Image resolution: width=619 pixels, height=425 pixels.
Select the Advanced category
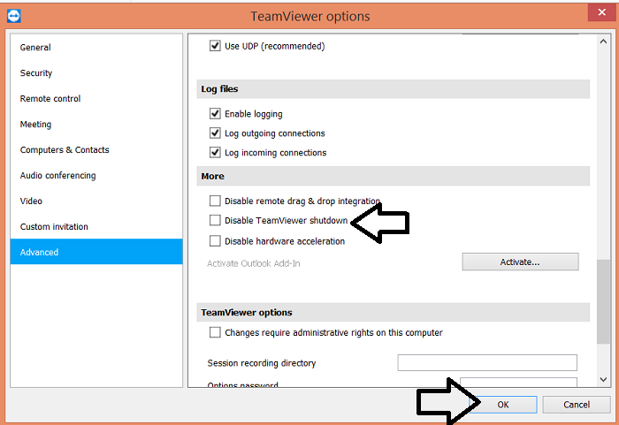pos(96,252)
